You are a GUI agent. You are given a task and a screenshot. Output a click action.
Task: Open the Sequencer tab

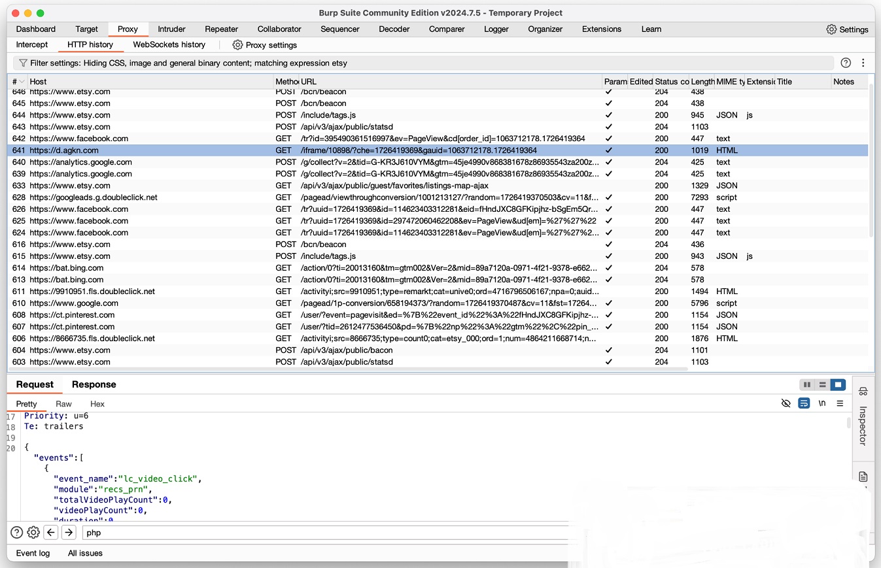(x=340, y=29)
